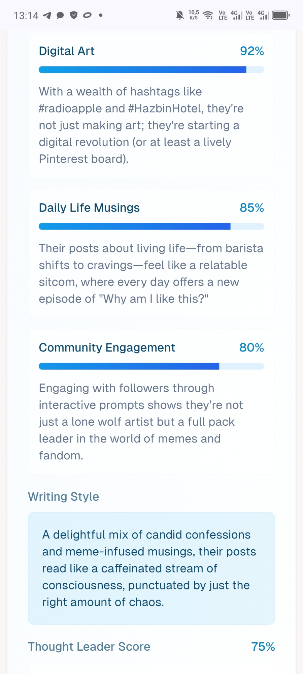
Task: Tap the 92% score value
Action: [252, 51]
